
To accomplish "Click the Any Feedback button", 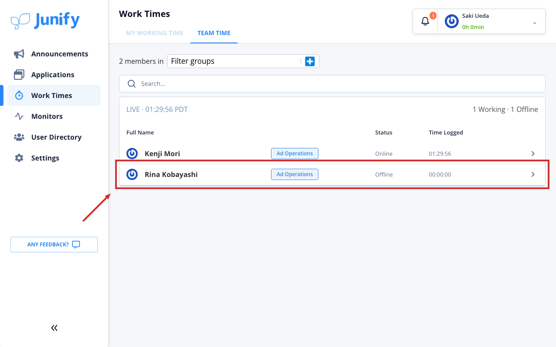I will tap(54, 245).
